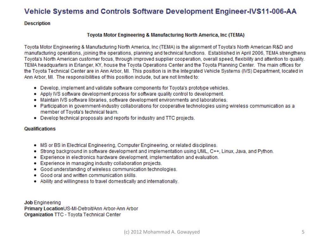Screen dimensions: 324x243
Task: Click bullet 'MS or BS in Electrical Engineering'
Action: coord(129,145)
